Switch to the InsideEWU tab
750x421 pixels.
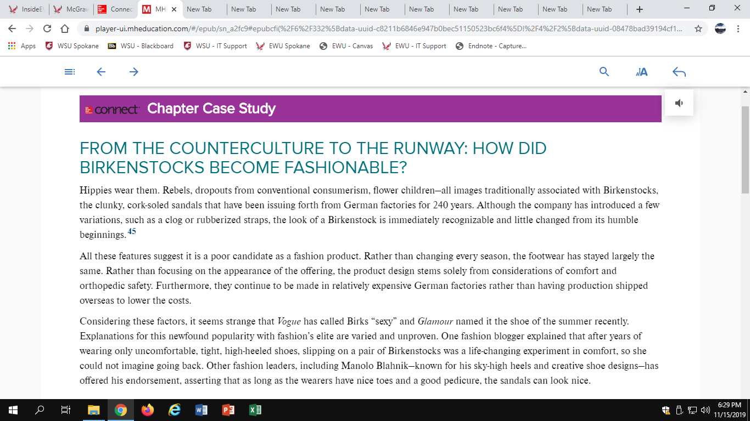(x=27, y=9)
